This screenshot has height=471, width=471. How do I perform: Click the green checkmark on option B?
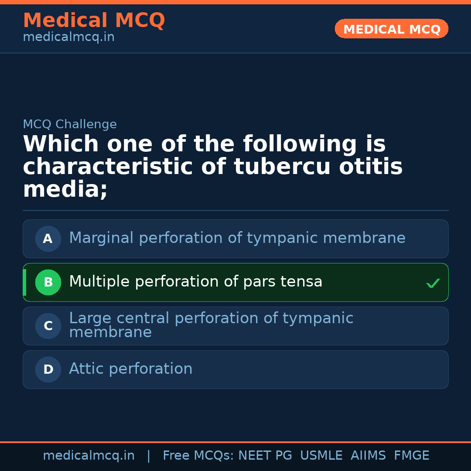tap(433, 283)
